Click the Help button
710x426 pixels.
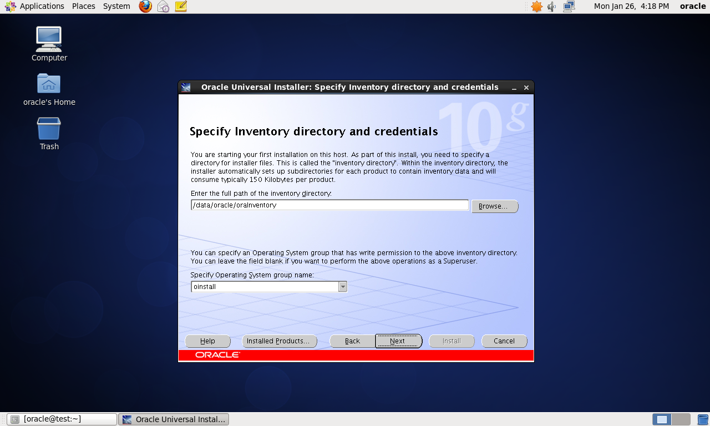[207, 341]
